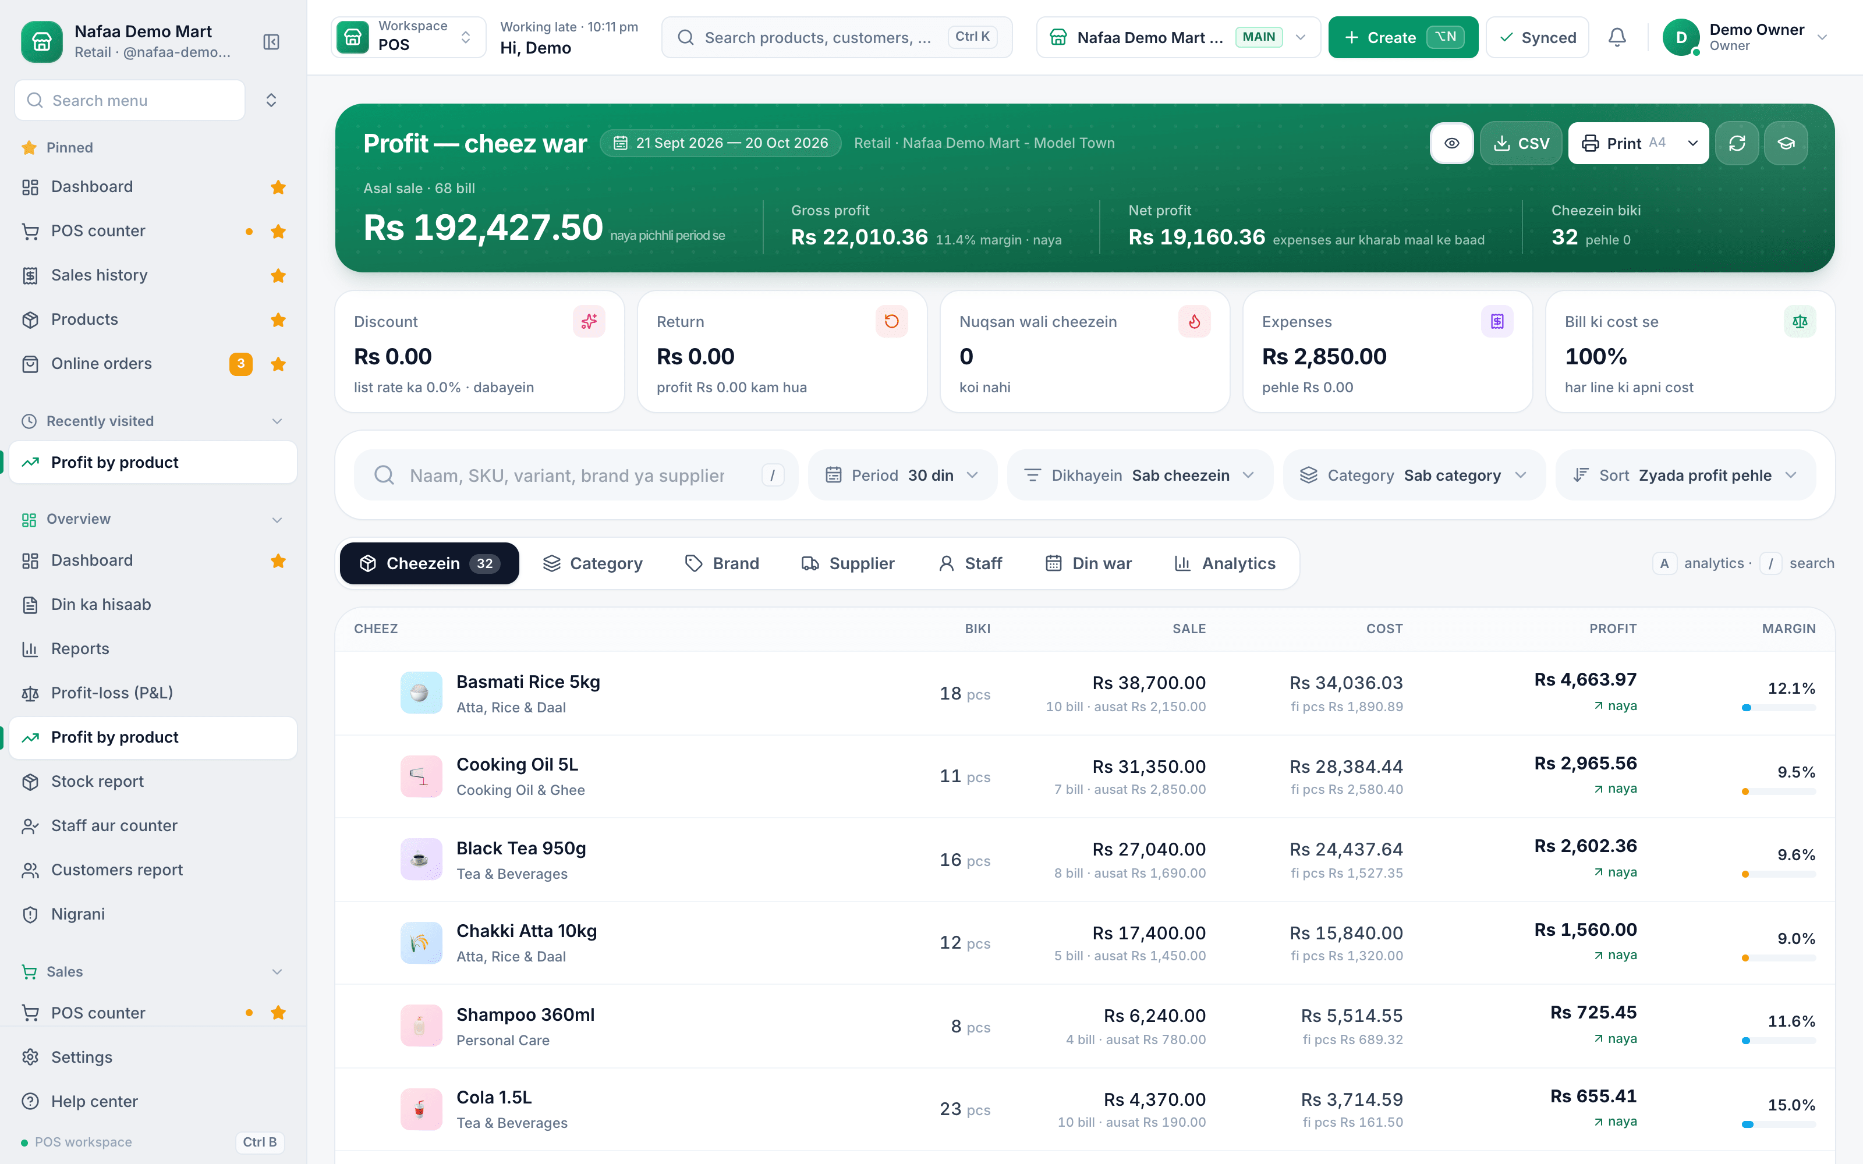Click the Create button
The height and width of the screenshot is (1164, 1863).
click(x=1402, y=37)
